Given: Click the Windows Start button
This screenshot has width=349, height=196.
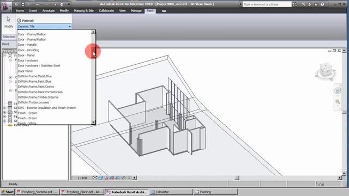Looking at the screenshot, I should [8, 192].
